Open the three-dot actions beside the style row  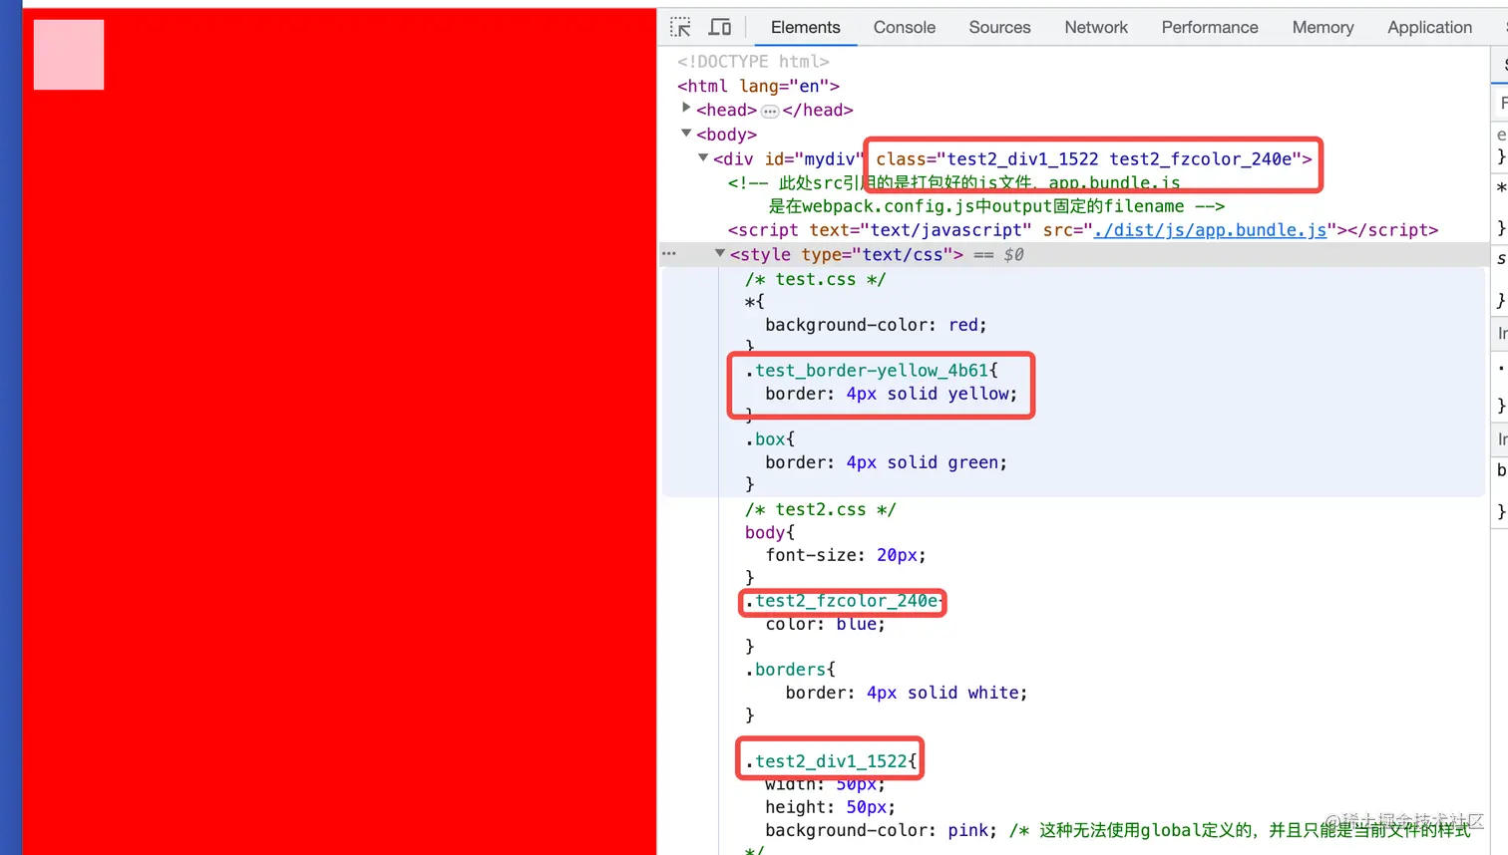click(x=669, y=254)
